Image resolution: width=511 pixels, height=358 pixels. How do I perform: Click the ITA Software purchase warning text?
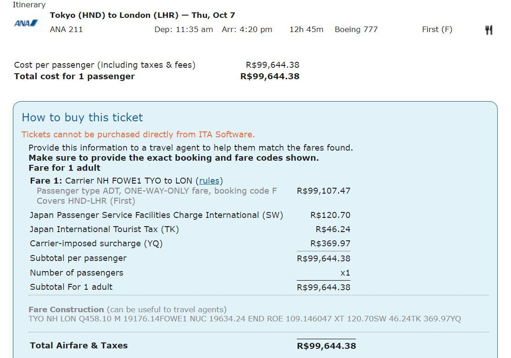pyautogui.click(x=138, y=135)
